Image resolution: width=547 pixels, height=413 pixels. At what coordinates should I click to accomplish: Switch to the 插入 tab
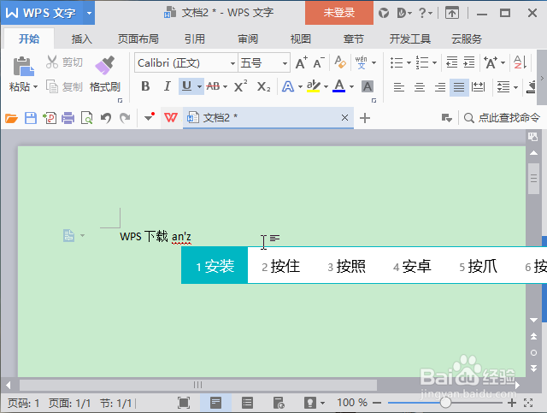coord(82,39)
